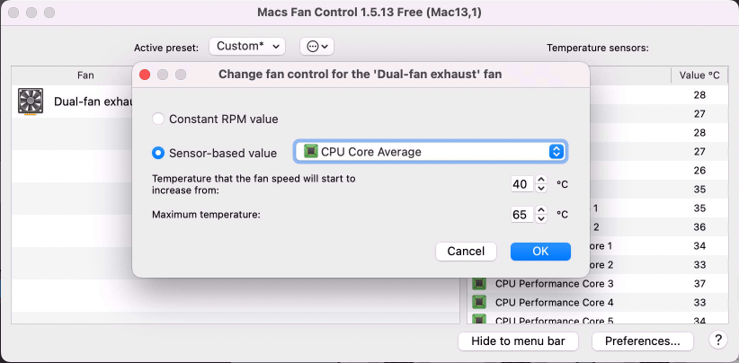Open the Active preset Custom dropdown
This screenshot has height=363, width=739.
tap(247, 46)
